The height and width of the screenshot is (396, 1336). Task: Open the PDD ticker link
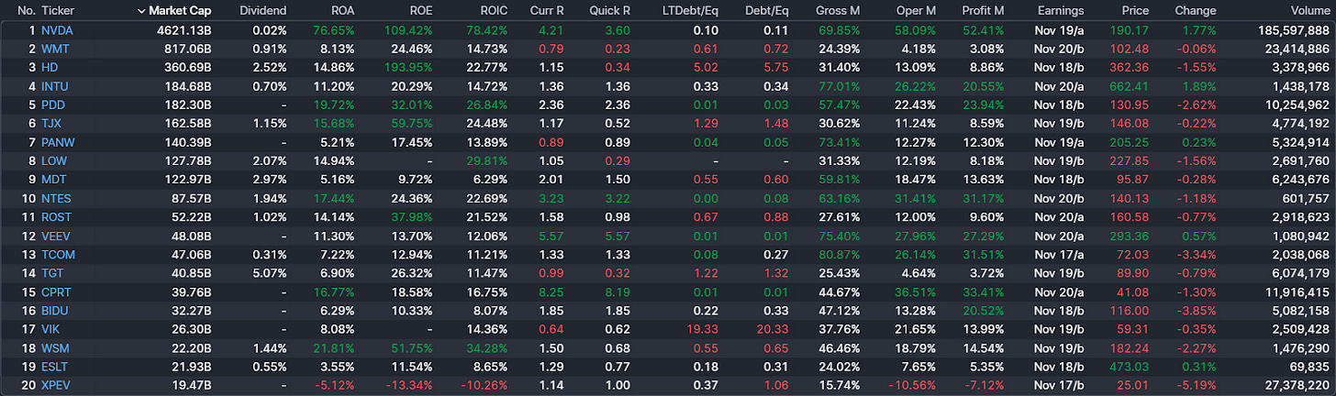point(53,104)
